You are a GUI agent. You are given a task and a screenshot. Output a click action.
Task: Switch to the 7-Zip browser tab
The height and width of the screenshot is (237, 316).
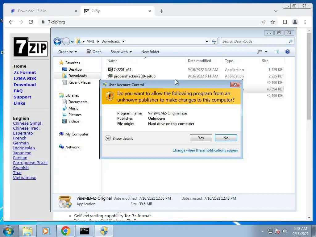(118, 11)
